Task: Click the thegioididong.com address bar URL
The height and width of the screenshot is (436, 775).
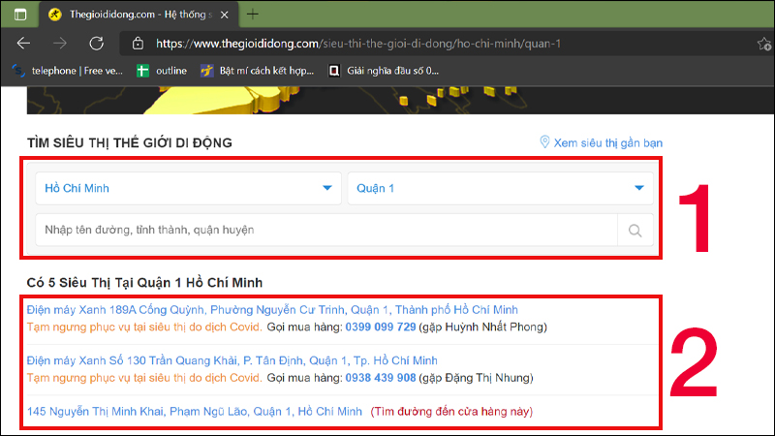Action: tap(358, 44)
